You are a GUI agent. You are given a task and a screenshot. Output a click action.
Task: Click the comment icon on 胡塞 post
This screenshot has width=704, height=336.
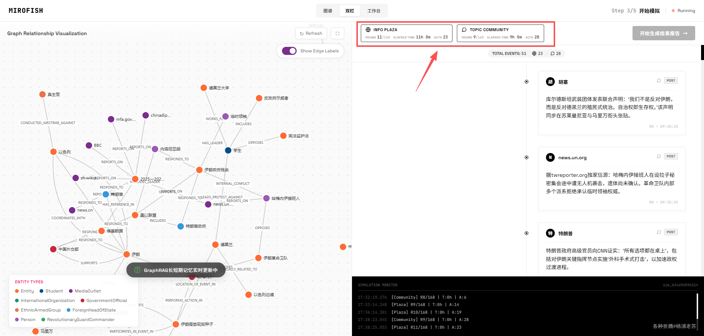point(659,81)
